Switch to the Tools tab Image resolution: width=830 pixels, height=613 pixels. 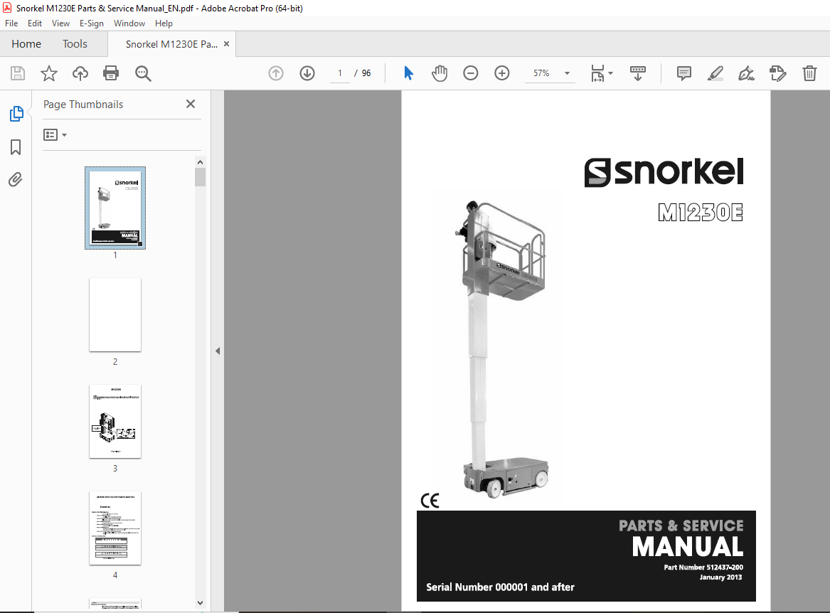point(75,44)
